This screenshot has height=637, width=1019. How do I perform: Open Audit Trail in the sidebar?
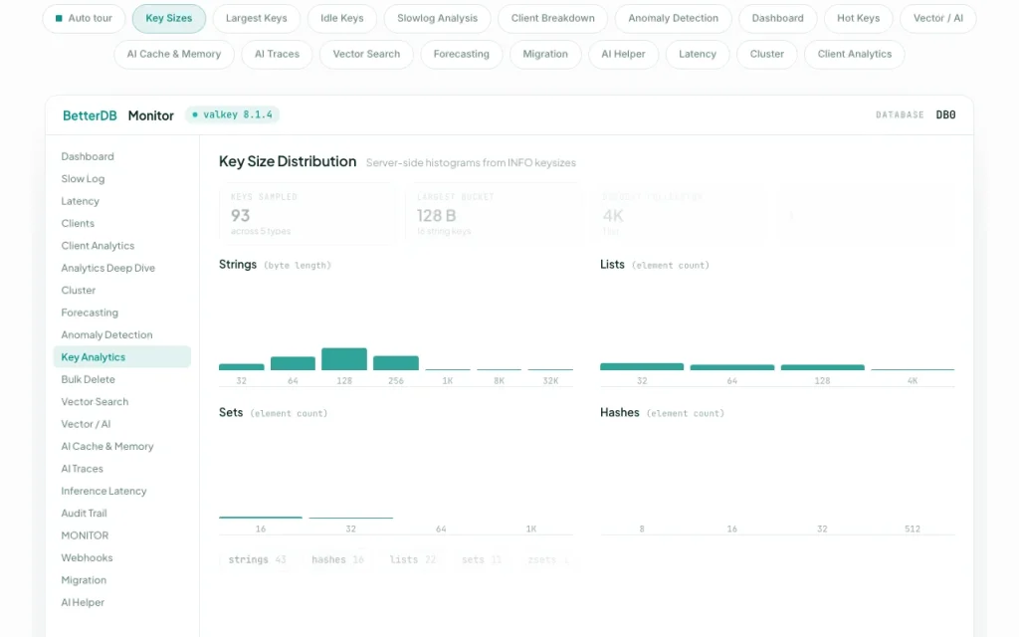point(122,514)
